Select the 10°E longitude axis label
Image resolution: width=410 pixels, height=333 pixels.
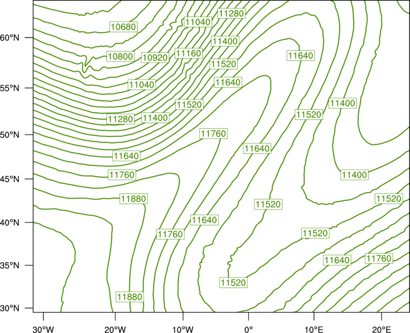(314, 329)
